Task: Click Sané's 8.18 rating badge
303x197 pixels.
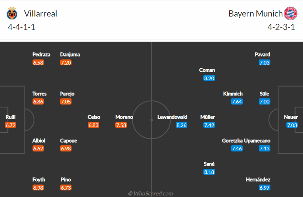Action: 209,172
